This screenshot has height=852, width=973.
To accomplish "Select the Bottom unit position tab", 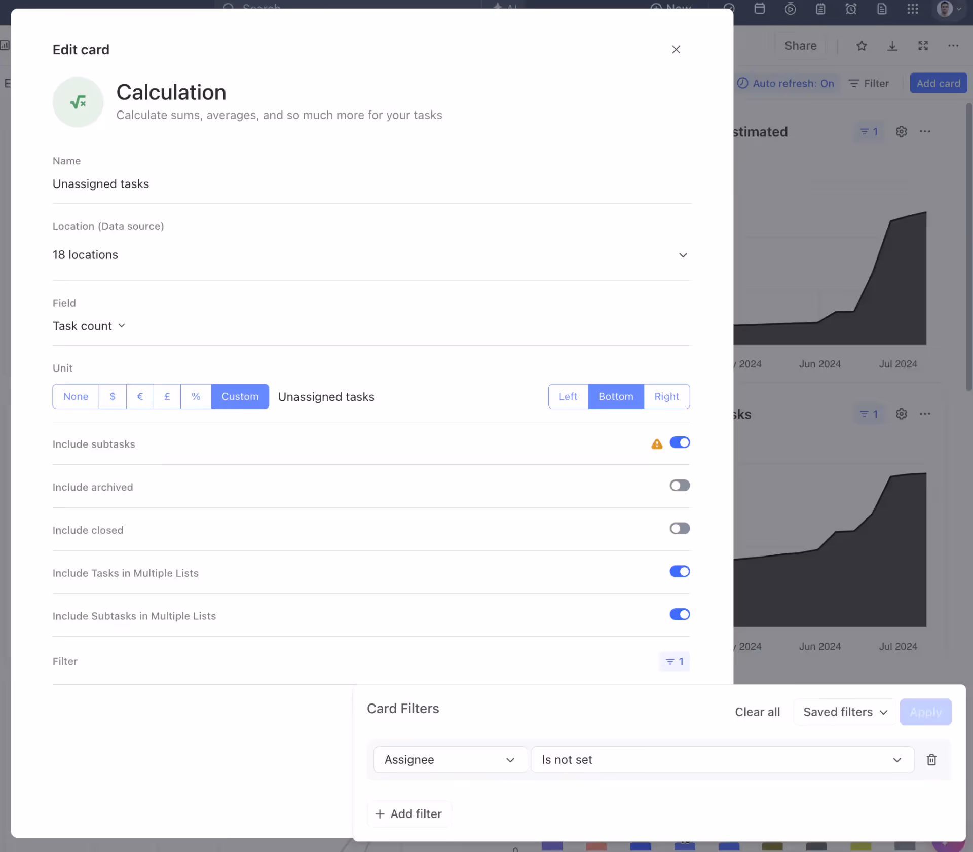I will click(615, 396).
